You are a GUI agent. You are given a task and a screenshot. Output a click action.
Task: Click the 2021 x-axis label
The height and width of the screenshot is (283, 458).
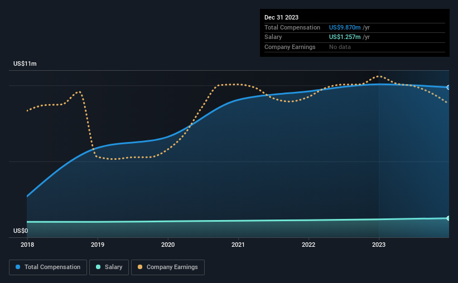pyautogui.click(x=238, y=245)
